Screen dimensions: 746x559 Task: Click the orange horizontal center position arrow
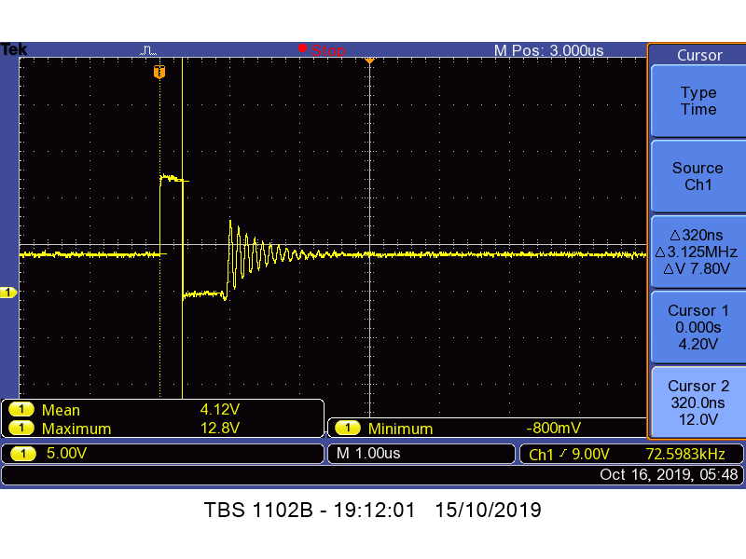(x=369, y=61)
